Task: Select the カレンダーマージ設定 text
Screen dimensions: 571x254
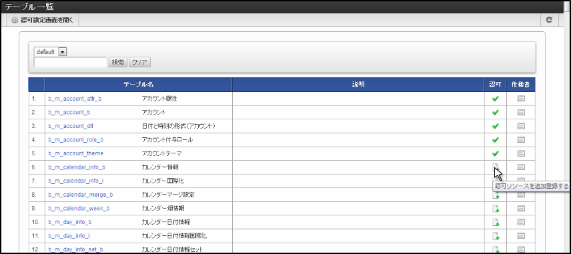Action: click(168, 195)
